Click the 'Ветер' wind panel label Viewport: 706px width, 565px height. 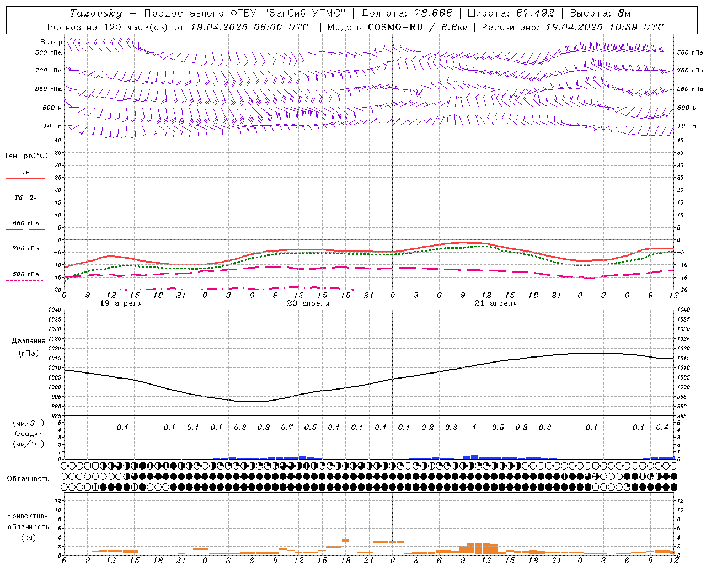coord(51,42)
